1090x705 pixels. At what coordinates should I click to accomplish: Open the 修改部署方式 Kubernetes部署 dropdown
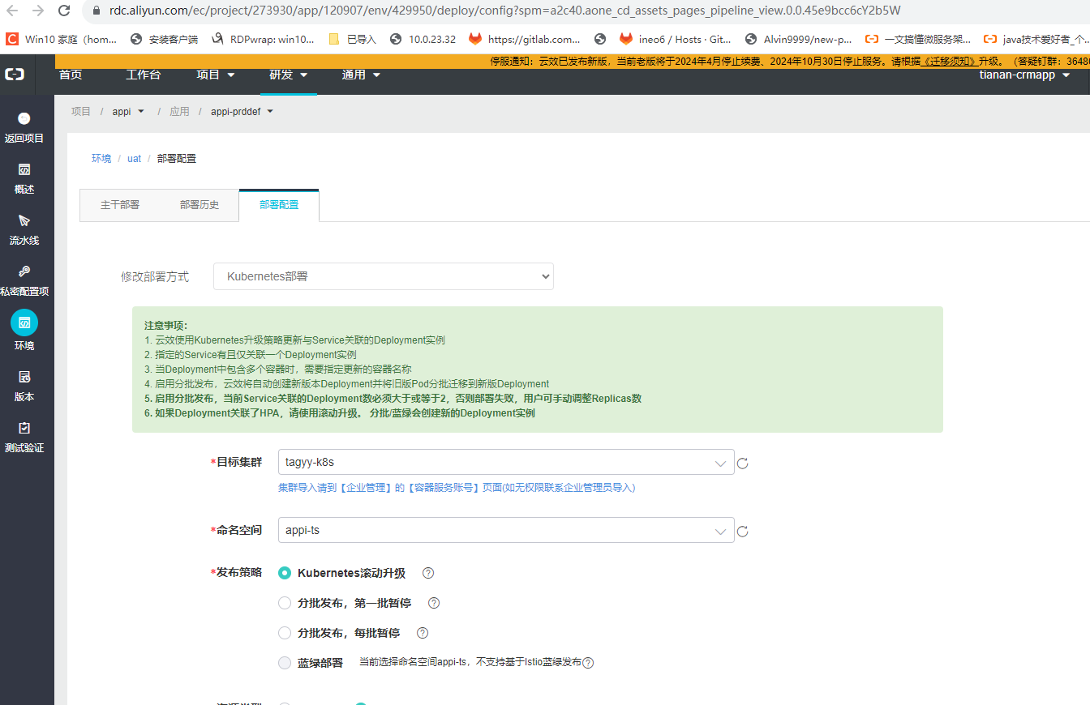coord(383,276)
